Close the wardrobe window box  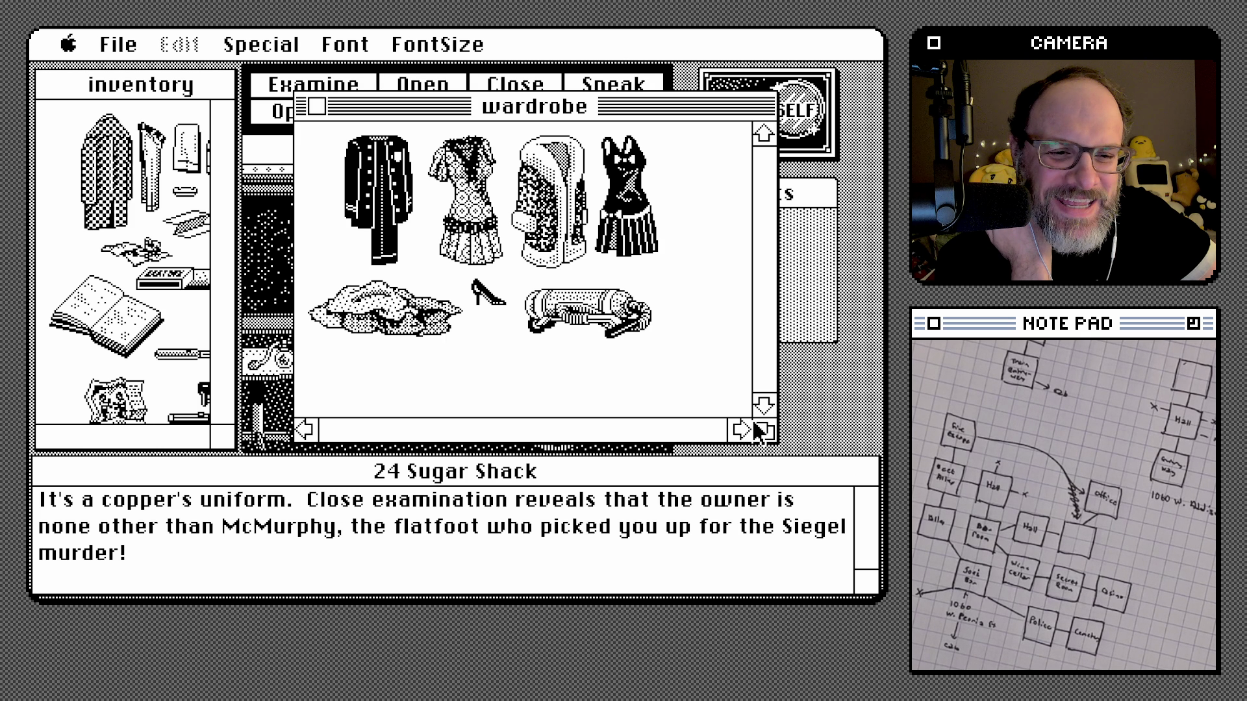[317, 106]
